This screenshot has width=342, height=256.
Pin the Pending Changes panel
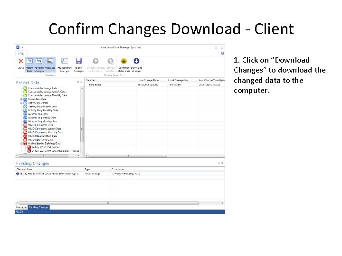(x=219, y=163)
